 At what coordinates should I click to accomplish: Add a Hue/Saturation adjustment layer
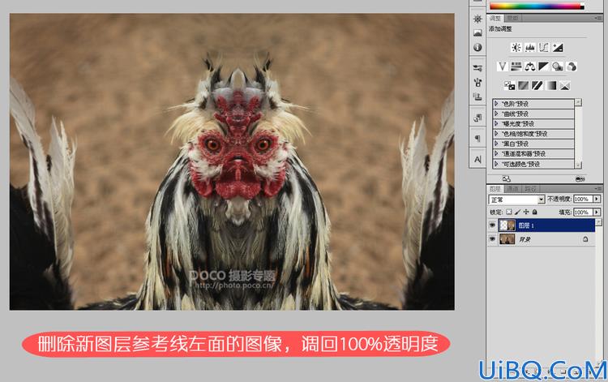point(516,67)
